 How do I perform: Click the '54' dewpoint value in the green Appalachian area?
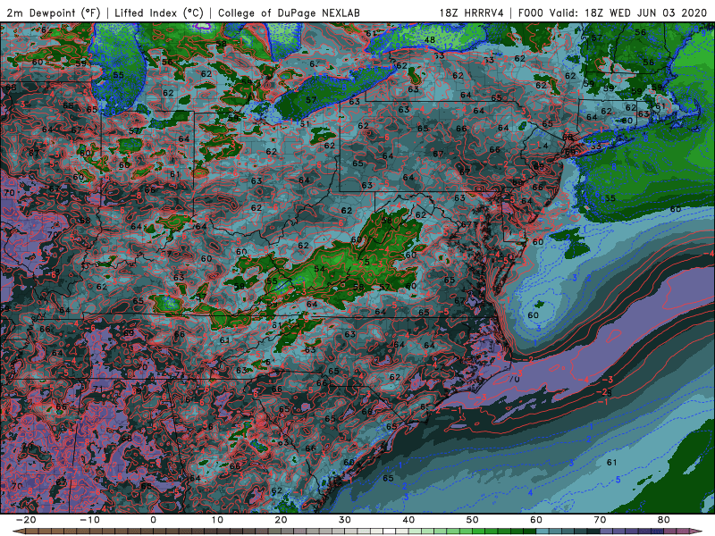320,269
